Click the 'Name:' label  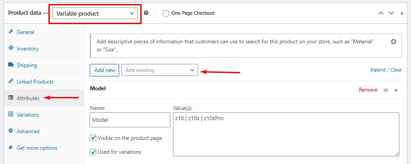click(97, 108)
